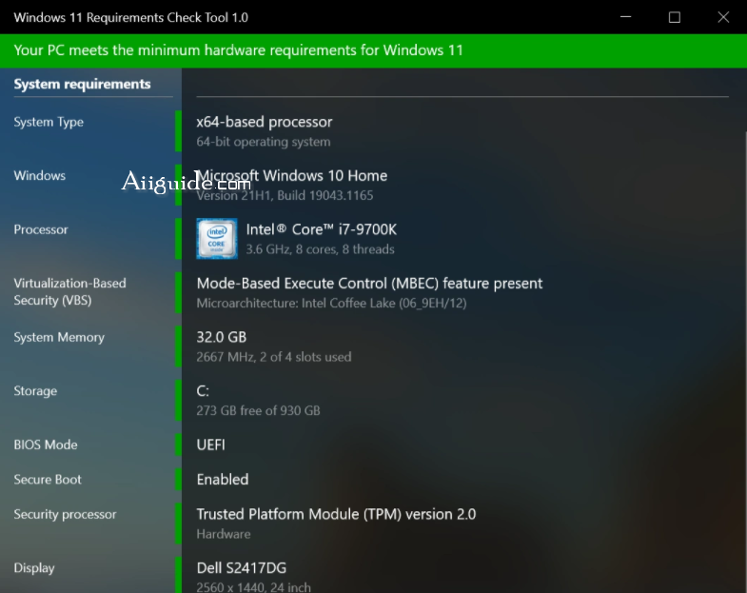747x593 pixels.
Task: Click '2560 x 1440, 24 inch' text
Action: 253,587
